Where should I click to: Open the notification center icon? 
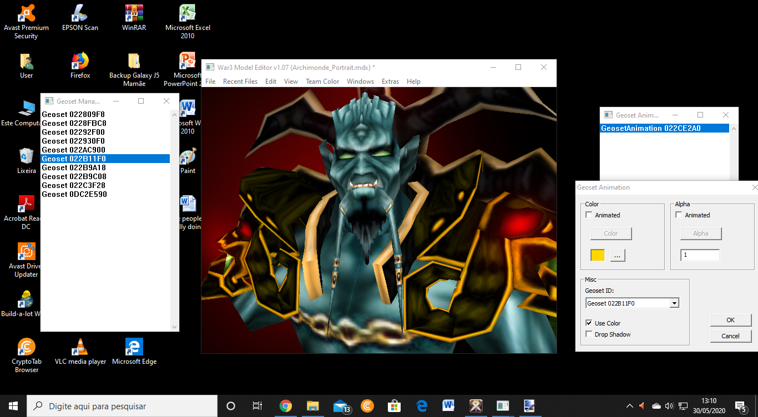(741, 406)
